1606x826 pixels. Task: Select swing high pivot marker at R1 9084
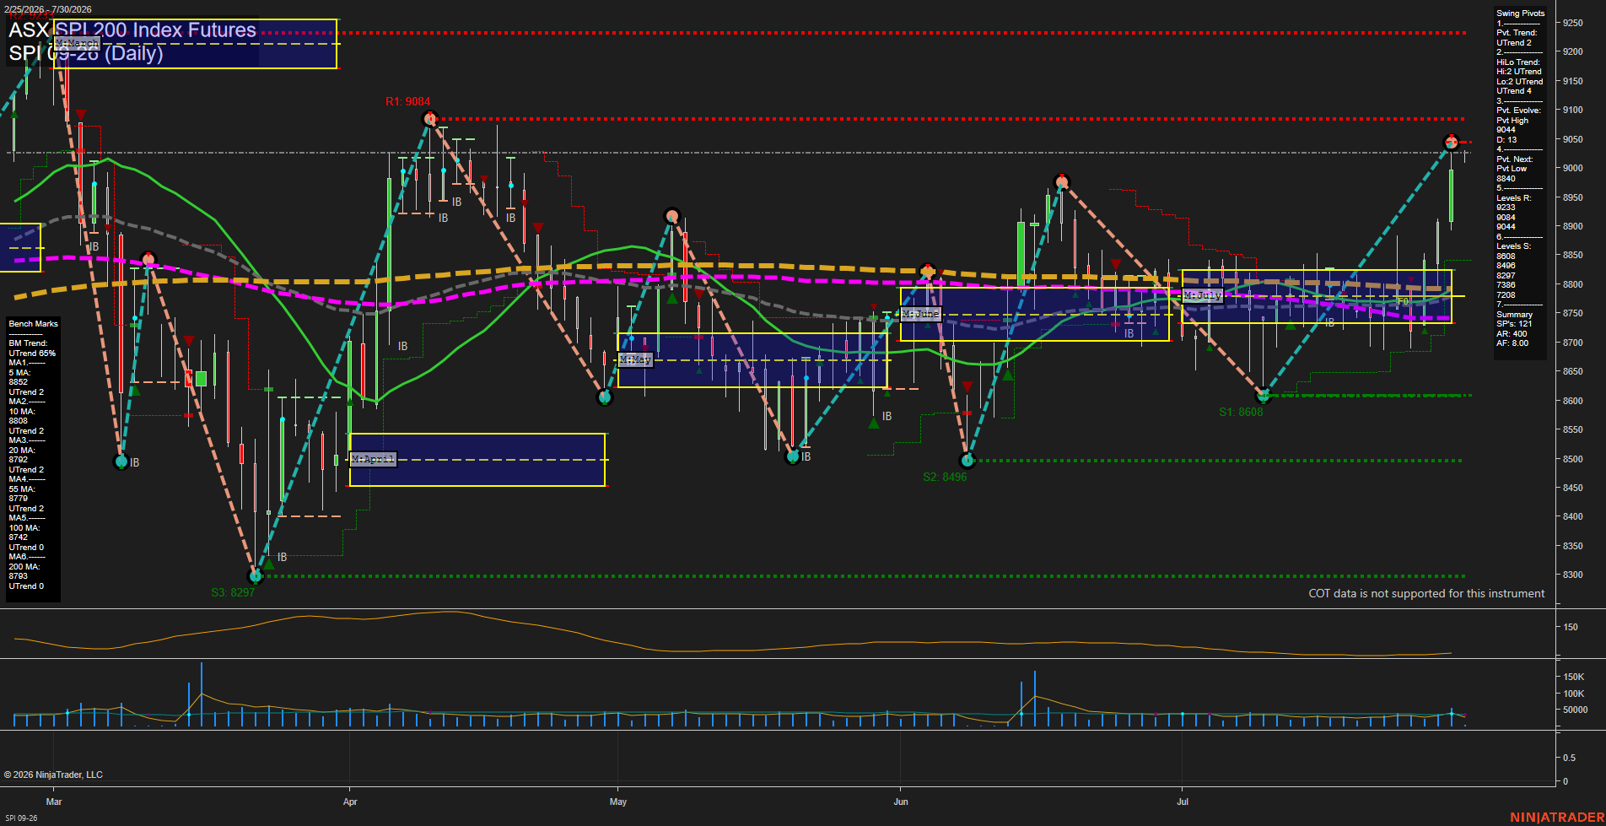click(x=430, y=119)
